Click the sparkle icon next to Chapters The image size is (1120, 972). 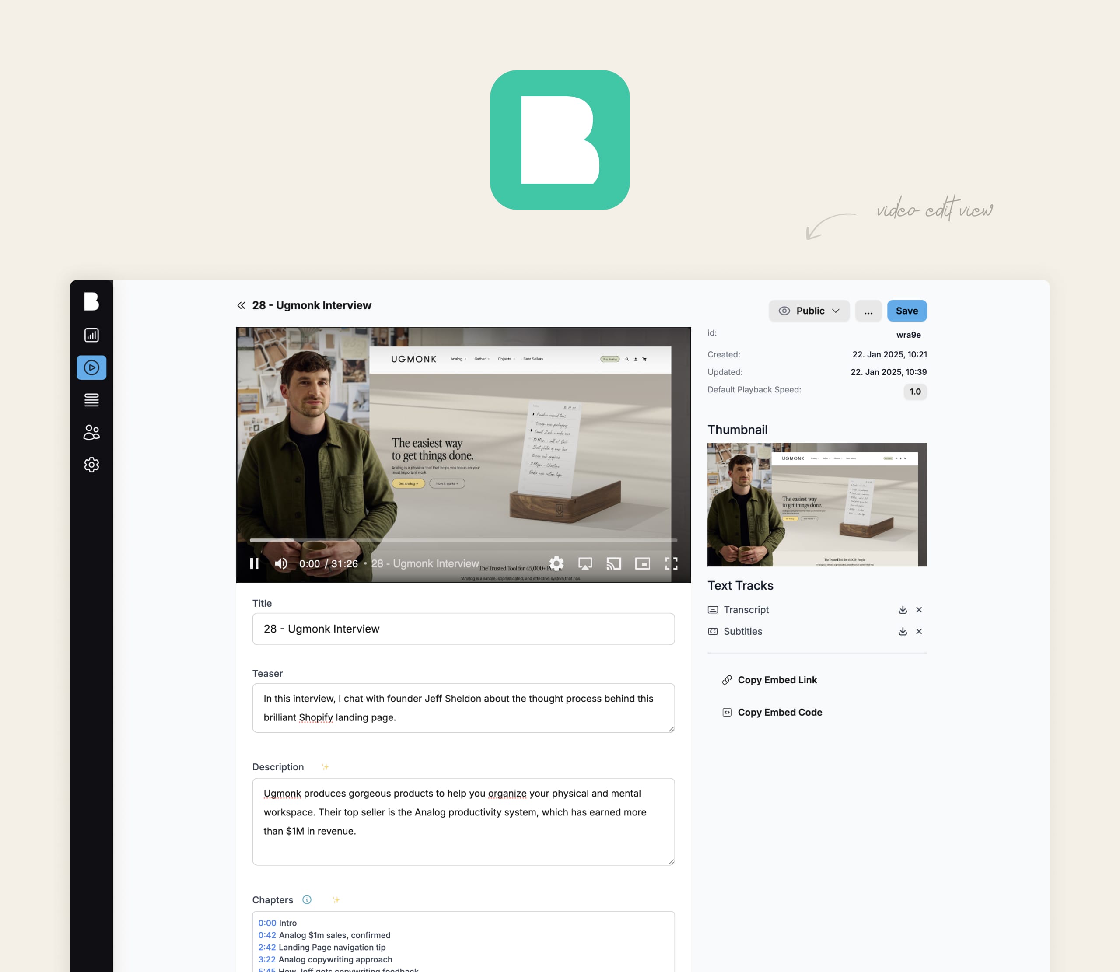[336, 900]
